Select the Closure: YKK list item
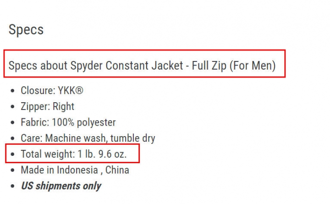Image resolution: width=330 pixels, height=204 pixels. click(52, 90)
